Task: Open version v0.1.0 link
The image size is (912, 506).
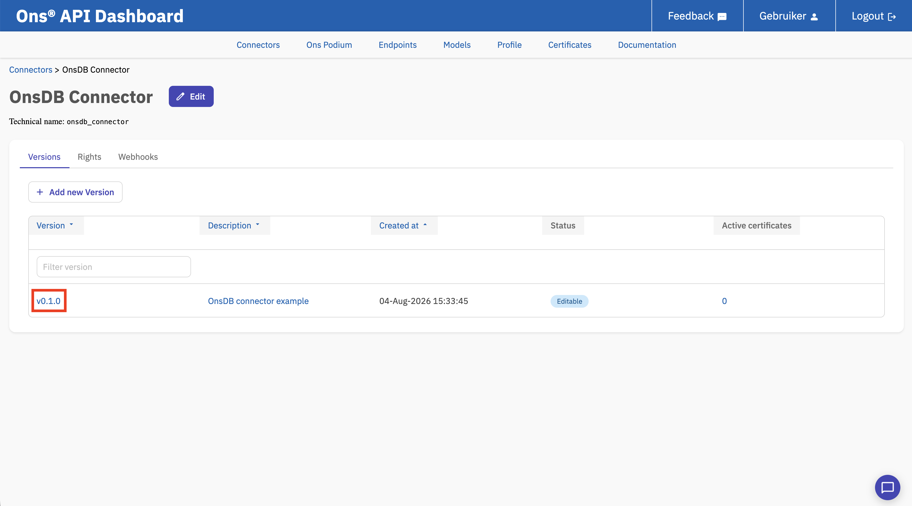Action: click(x=49, y=301)
